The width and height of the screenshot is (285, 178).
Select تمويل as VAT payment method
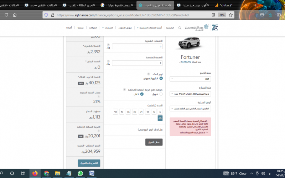(x=161, y=94)
